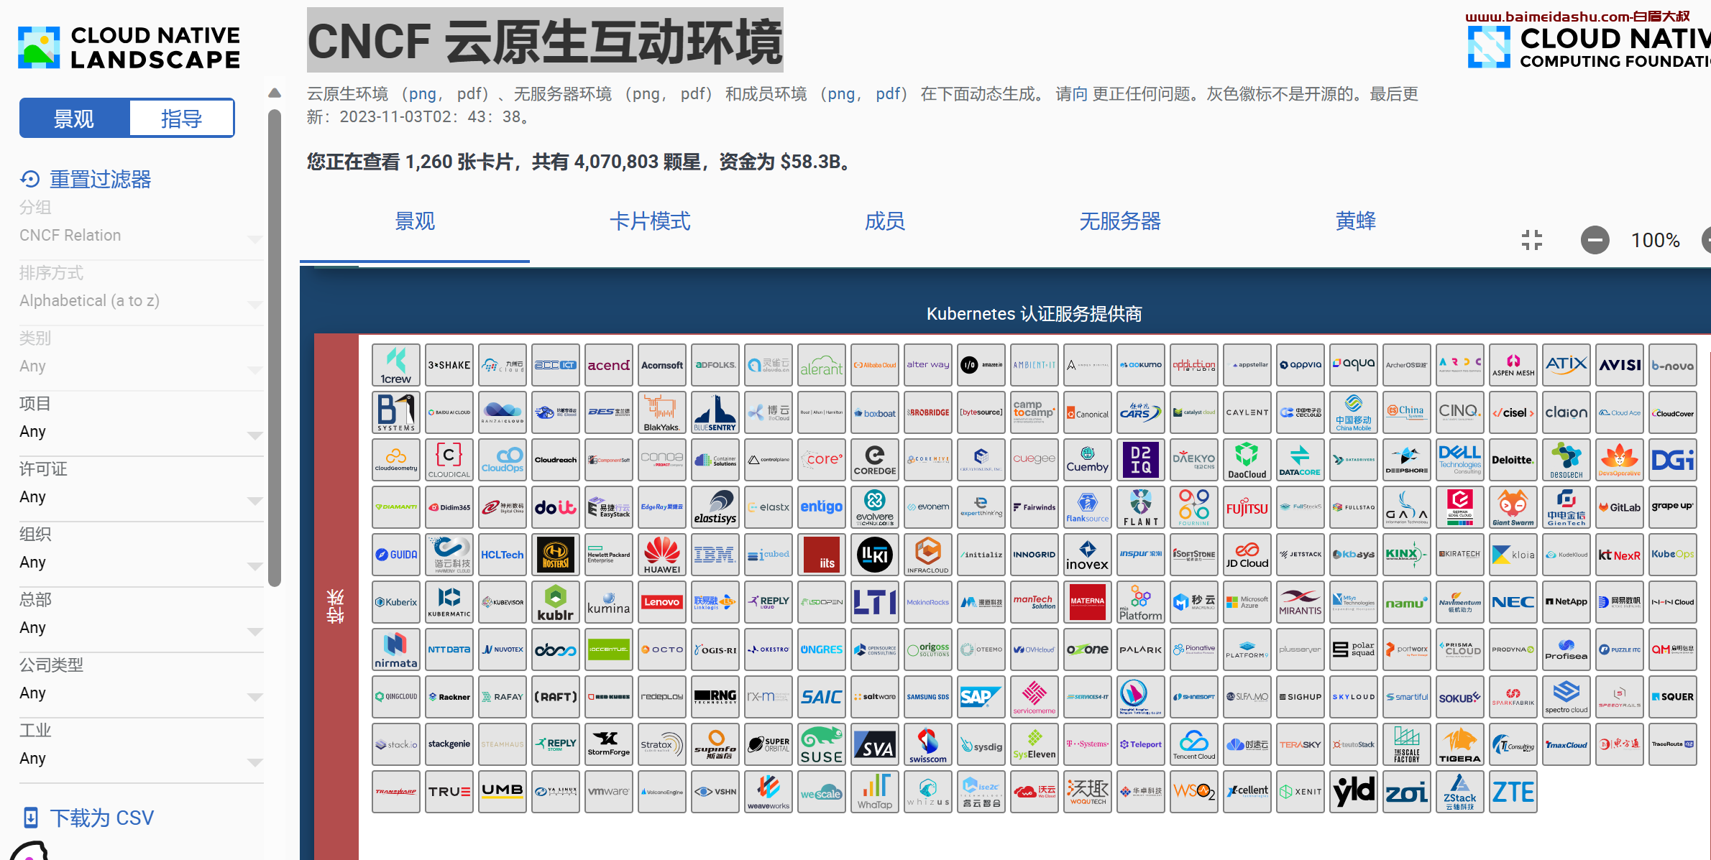1711x860 pixels.
Task: Click the Huawei logo card
Action: pos(662,555)
